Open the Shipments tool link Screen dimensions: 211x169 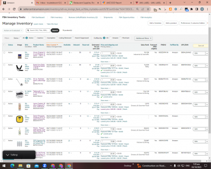click(x=108, y=17)
